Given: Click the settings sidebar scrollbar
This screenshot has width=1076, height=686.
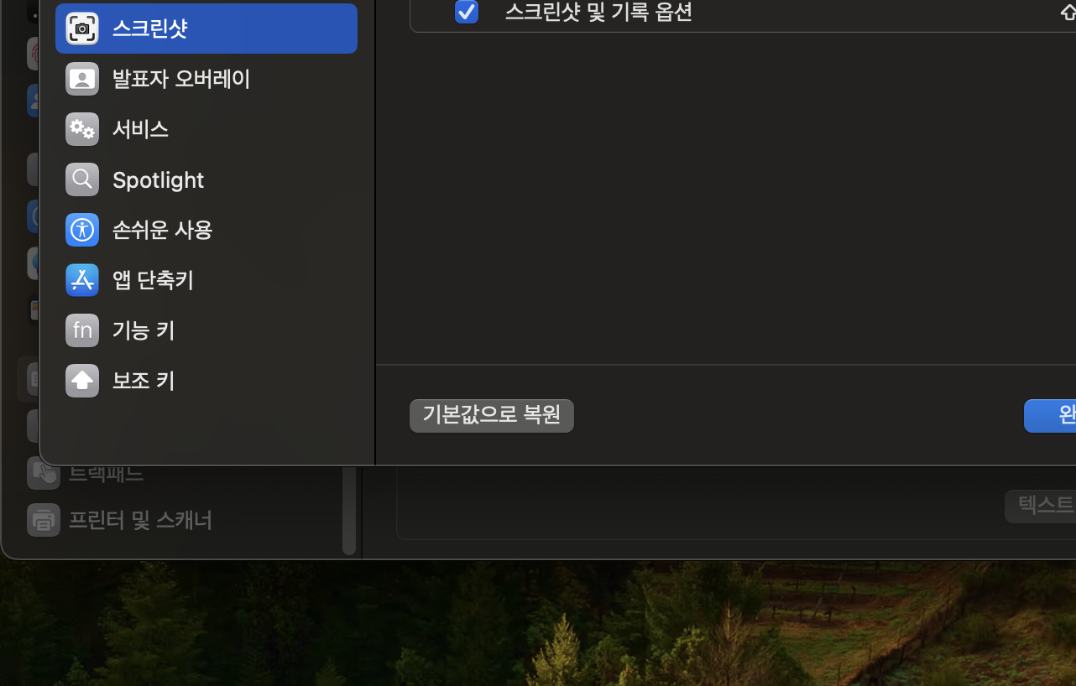Looking at the screenshot, I should pos(349,510).
